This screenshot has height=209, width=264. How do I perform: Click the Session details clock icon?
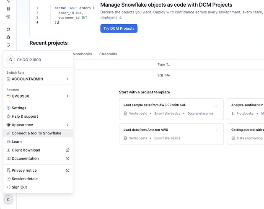[x=8, y=179]
